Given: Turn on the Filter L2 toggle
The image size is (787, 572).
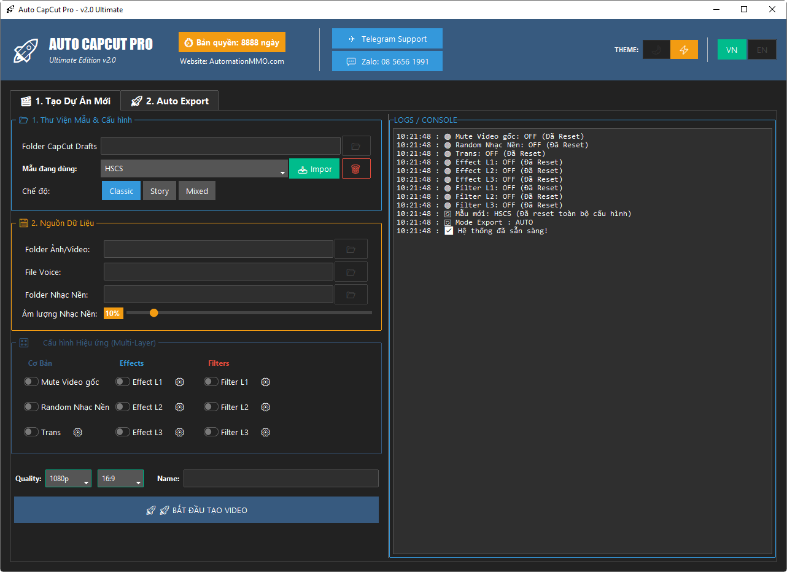Looking at the screenshot, I should pyautogui.click(x=211, y=407).
